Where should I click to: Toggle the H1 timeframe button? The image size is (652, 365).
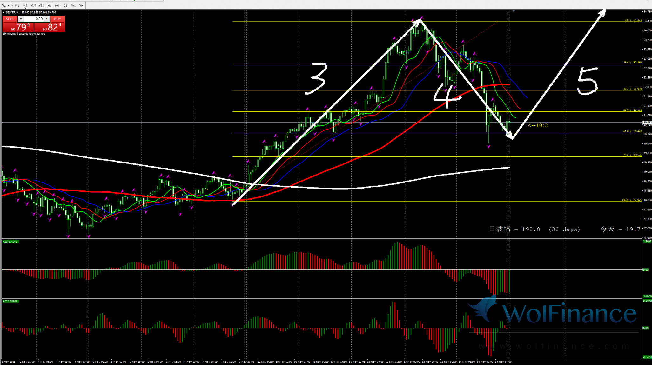[x=49, y=5]
